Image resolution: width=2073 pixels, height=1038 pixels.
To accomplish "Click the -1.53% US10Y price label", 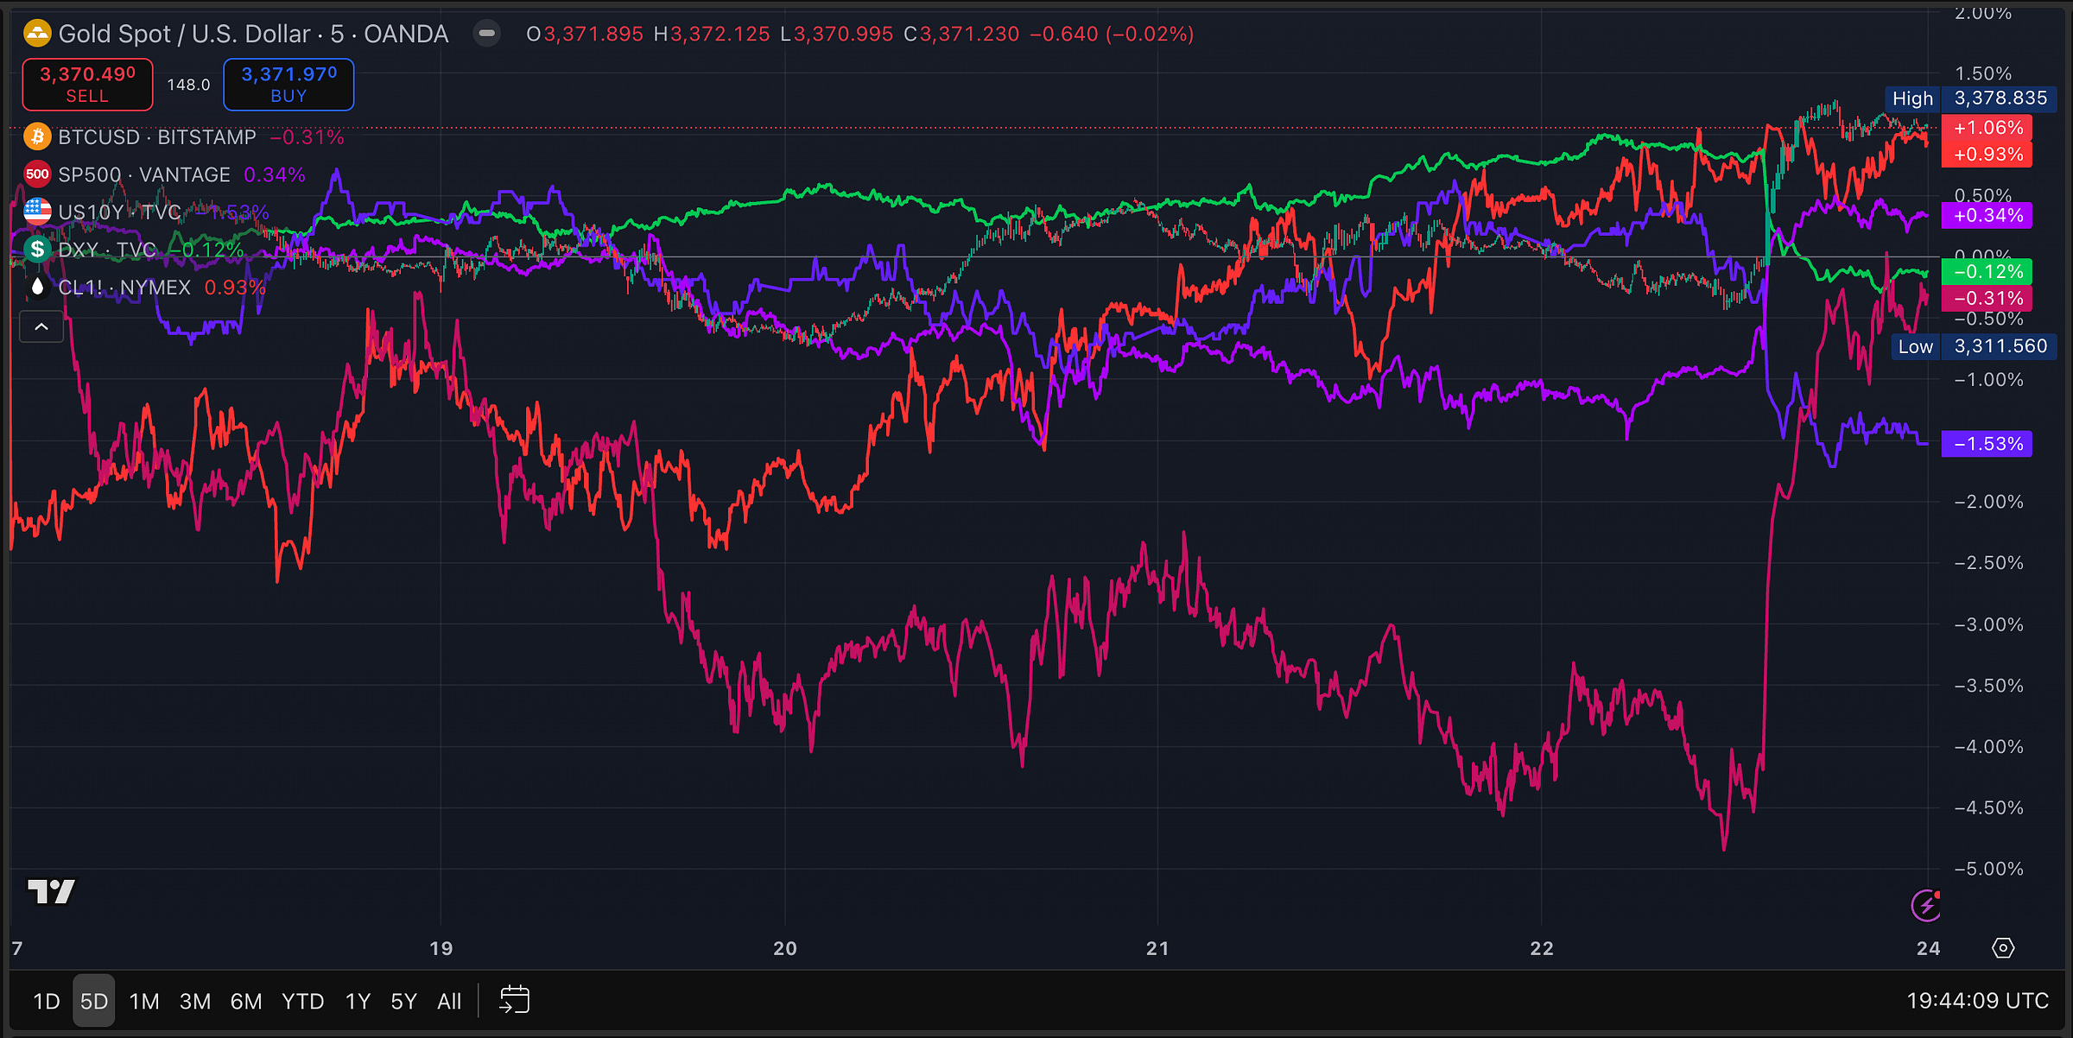I will point(1987,444).
